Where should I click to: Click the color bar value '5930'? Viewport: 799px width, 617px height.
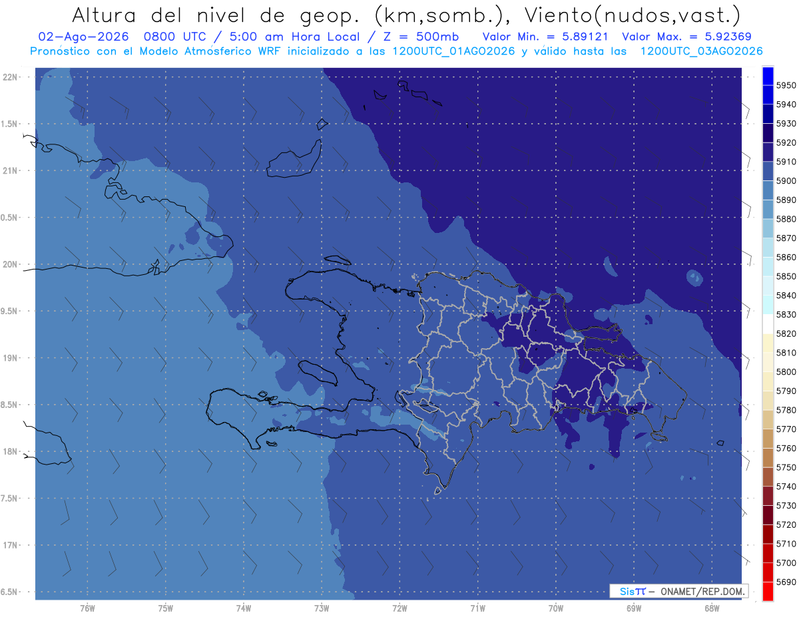click(786, 124)
